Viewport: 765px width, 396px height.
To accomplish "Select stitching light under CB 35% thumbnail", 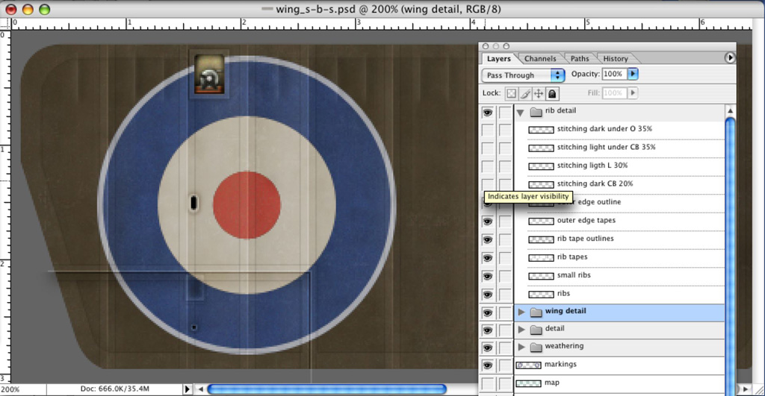I will [x=541, y=148].
